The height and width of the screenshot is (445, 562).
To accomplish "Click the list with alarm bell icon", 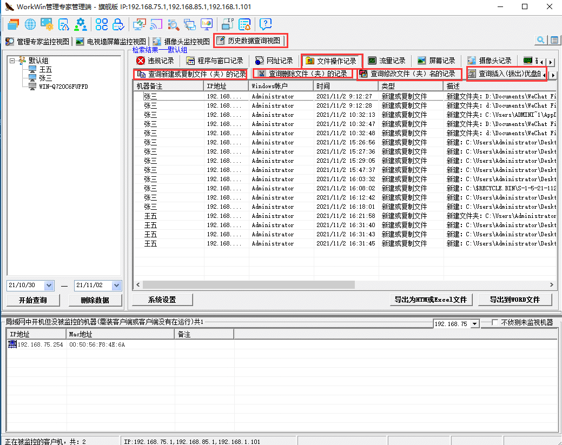I will [245, 24].
